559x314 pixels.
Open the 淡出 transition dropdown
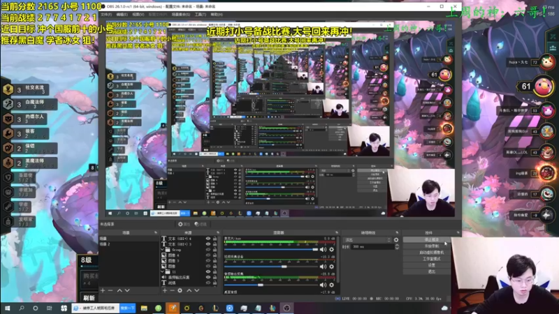click(x=368, y=240)
